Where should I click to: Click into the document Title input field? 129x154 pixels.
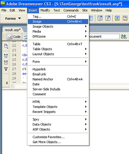click(x=104, y=36)
